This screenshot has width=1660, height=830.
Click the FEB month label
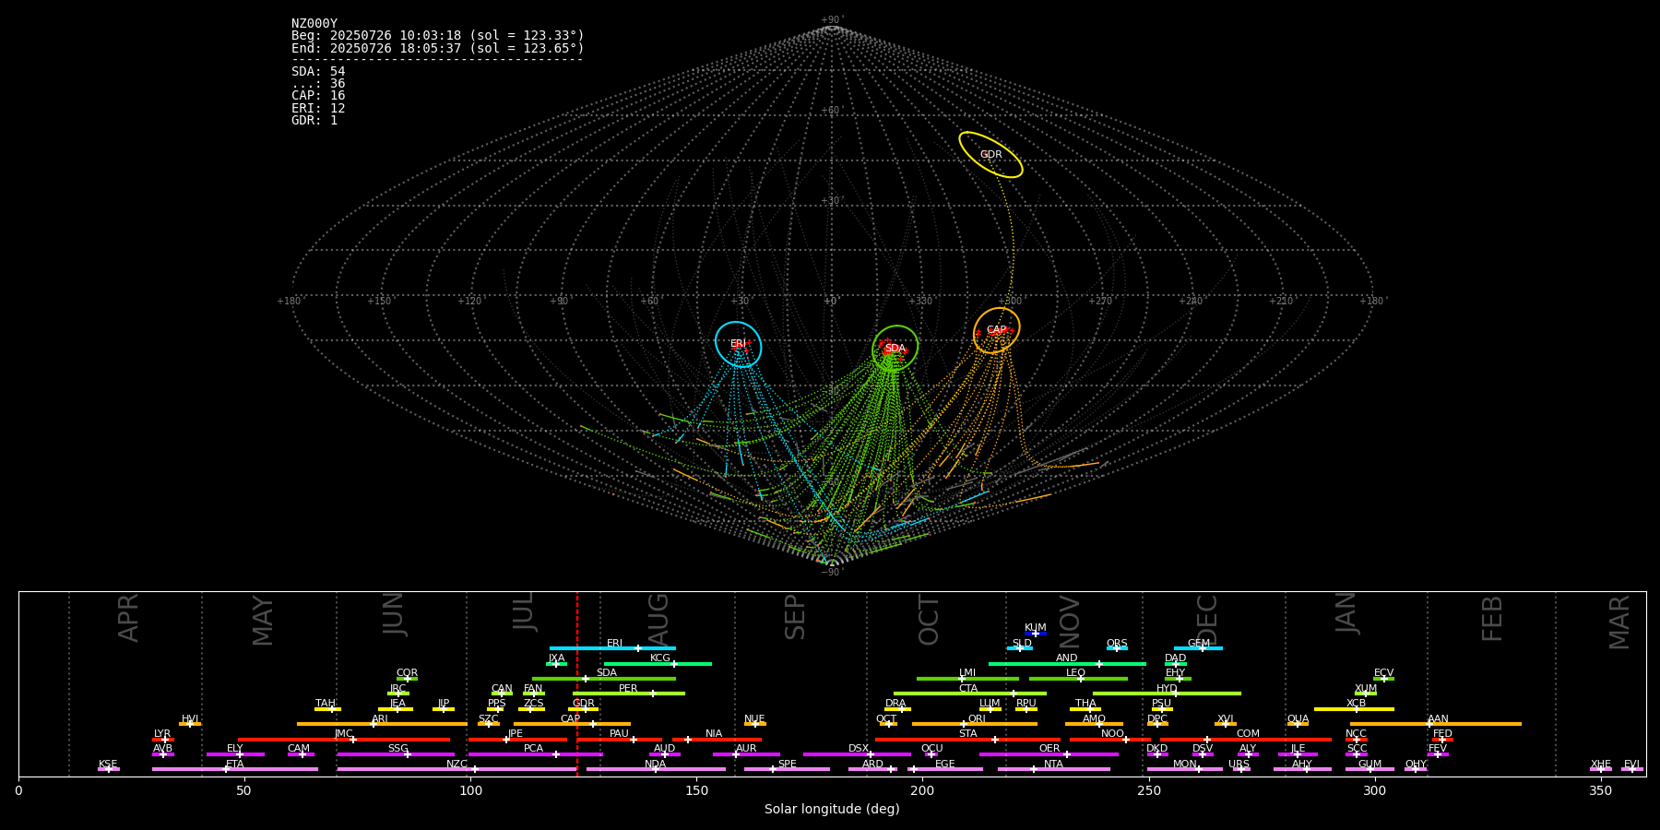[1492, 618]
